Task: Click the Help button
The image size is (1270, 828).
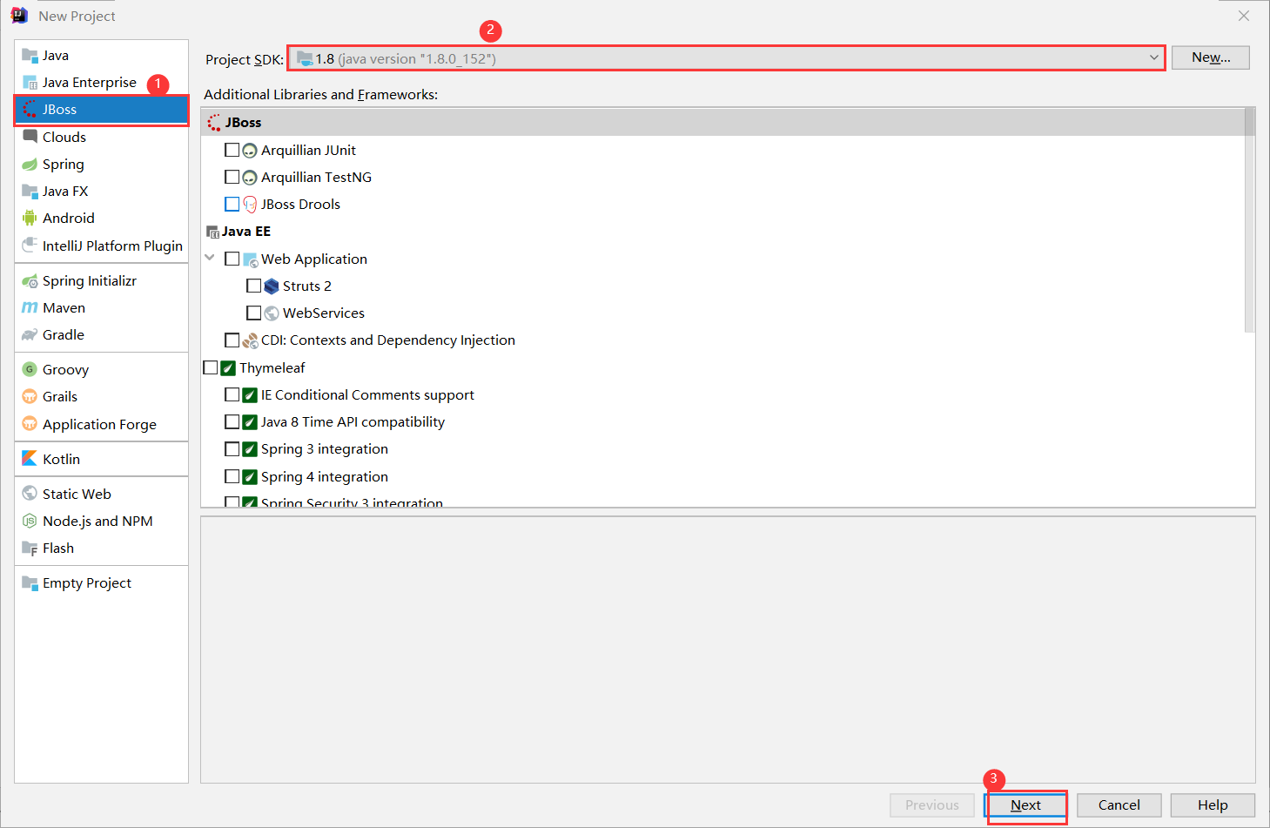Action: click(x=1213, y=805)
